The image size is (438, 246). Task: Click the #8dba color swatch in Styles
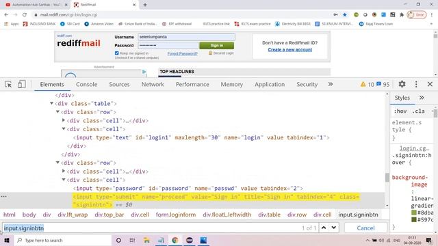coord(413,213)
